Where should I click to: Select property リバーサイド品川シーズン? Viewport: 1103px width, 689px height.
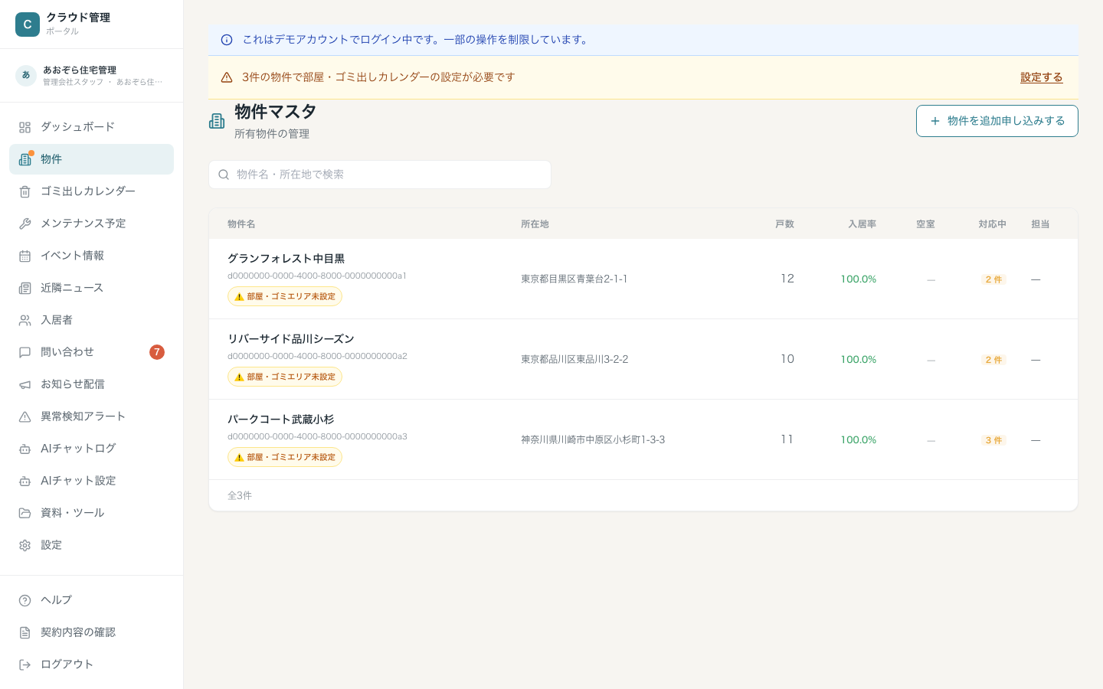click(x=291, y=339)
